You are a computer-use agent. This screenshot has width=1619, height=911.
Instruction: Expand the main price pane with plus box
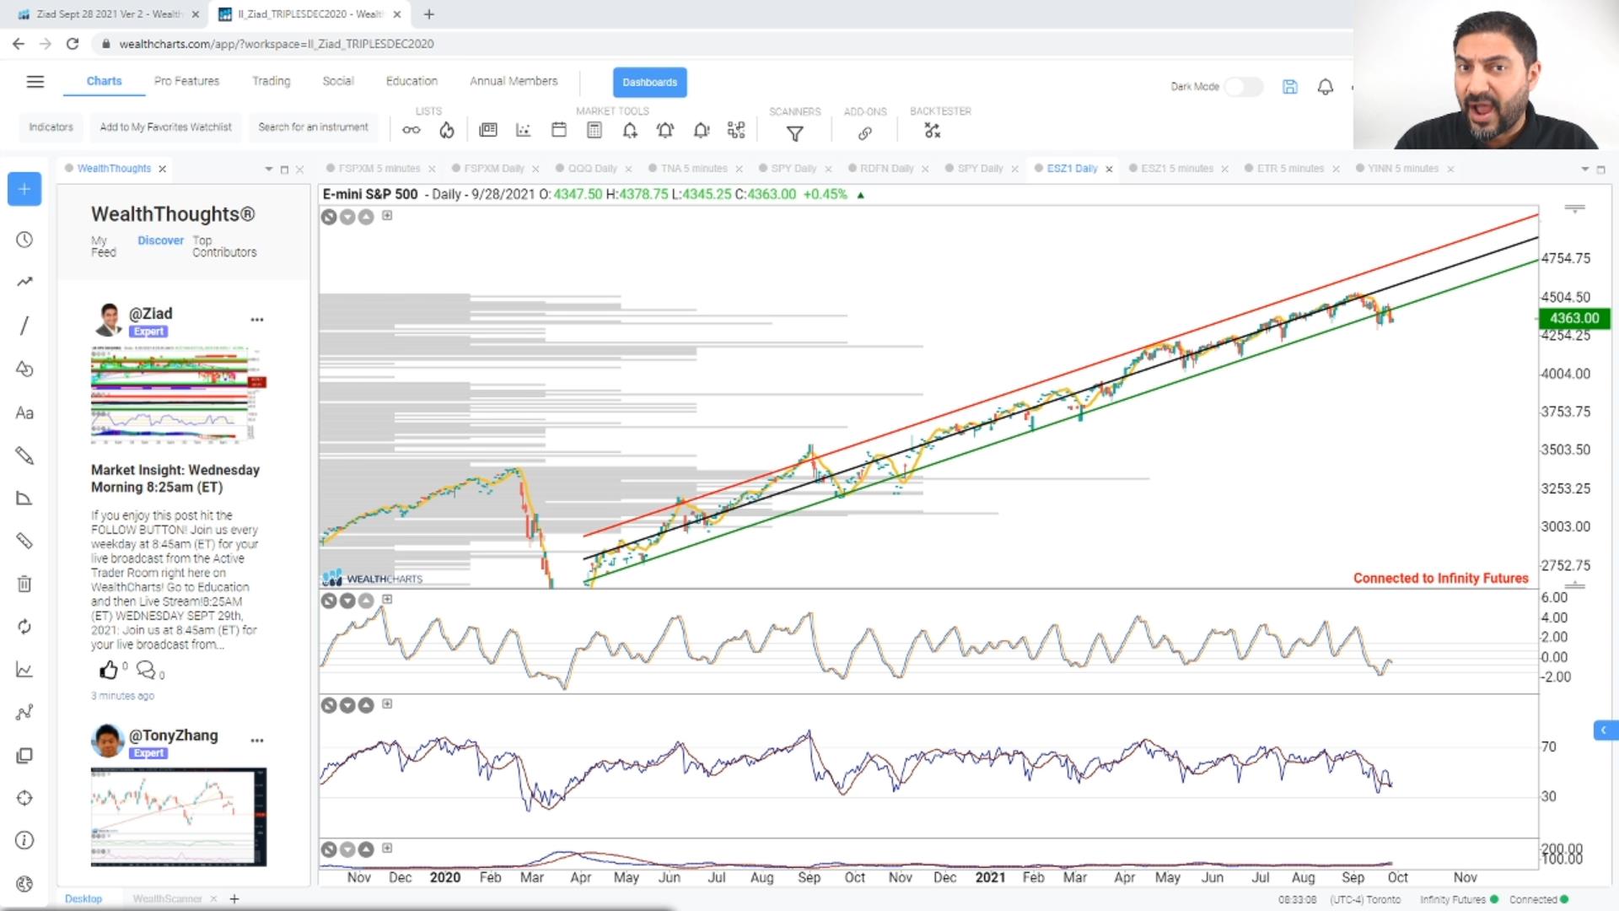[x=387, y=215]
